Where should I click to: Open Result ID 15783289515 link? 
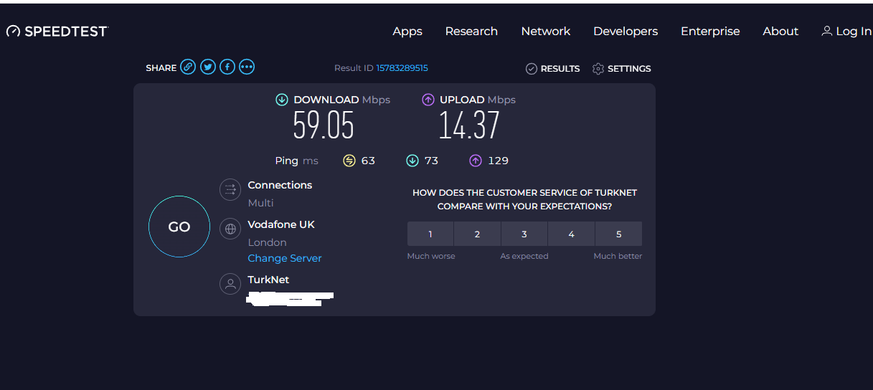(x=402, y=68)
